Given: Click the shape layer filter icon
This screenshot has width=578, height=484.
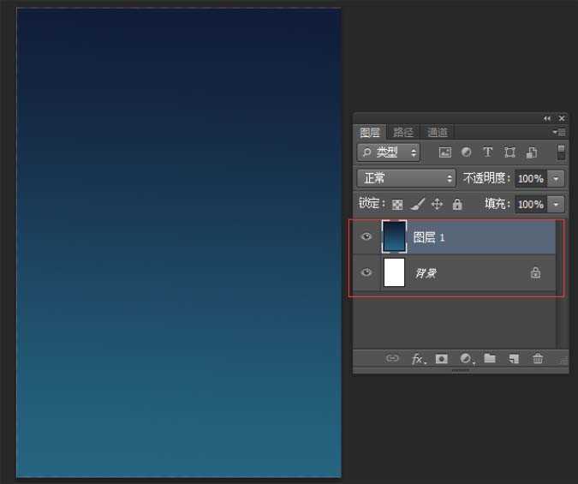Looking at the screenshot, I should click(509, 152).
